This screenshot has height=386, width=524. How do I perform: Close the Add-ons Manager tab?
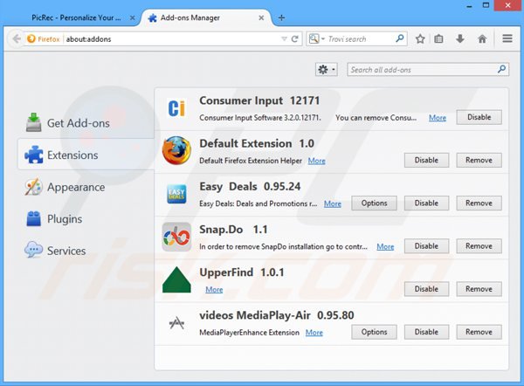point(261,17)
